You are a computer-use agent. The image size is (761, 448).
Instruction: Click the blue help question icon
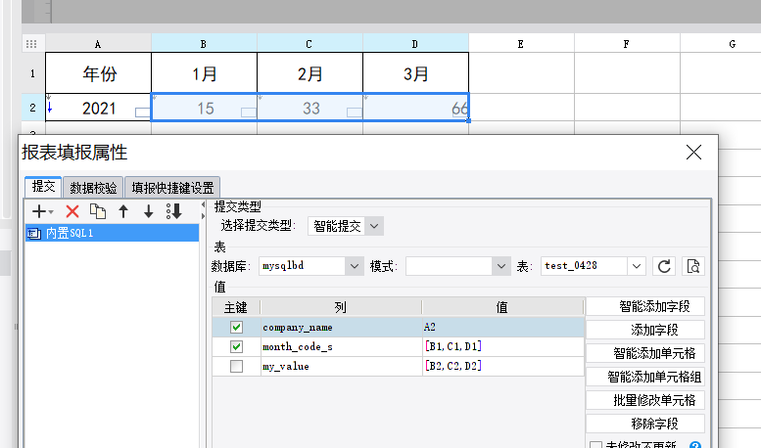click(695, 445)
